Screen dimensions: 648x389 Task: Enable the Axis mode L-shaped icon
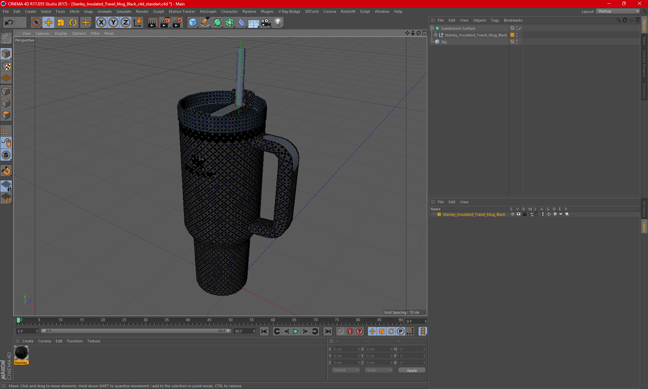(x=6, y=131)
